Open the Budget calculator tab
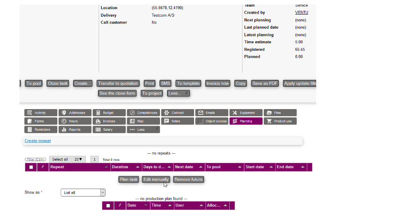This screenshot has height=214, width=406. [x=109, y=113]
